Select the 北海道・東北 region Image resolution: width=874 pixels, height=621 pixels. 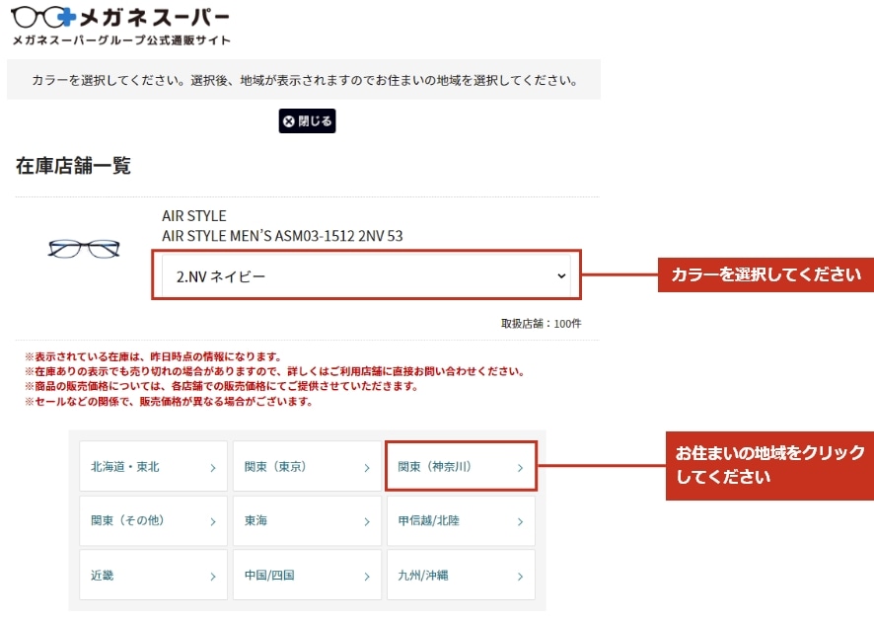(x=153, y=467)
